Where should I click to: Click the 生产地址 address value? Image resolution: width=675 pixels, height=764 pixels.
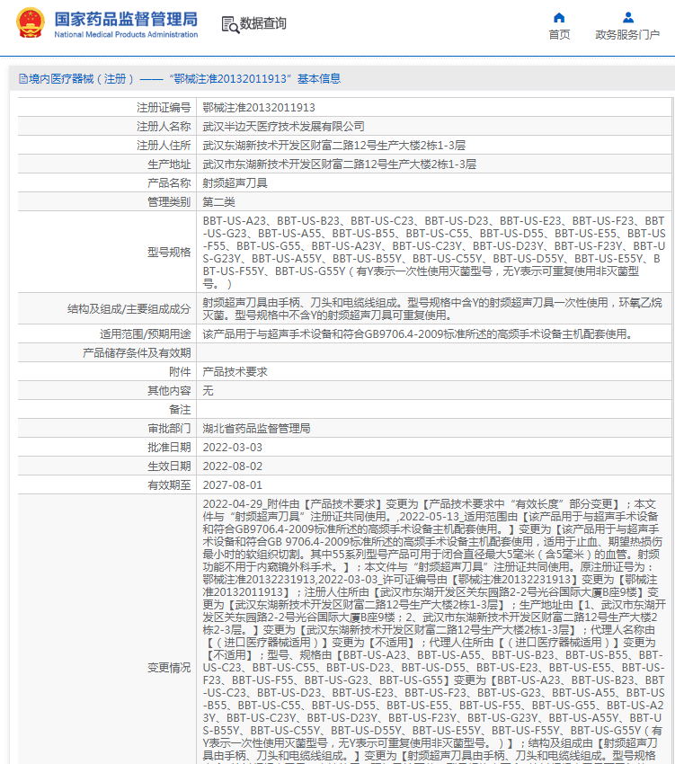(339, 164)
